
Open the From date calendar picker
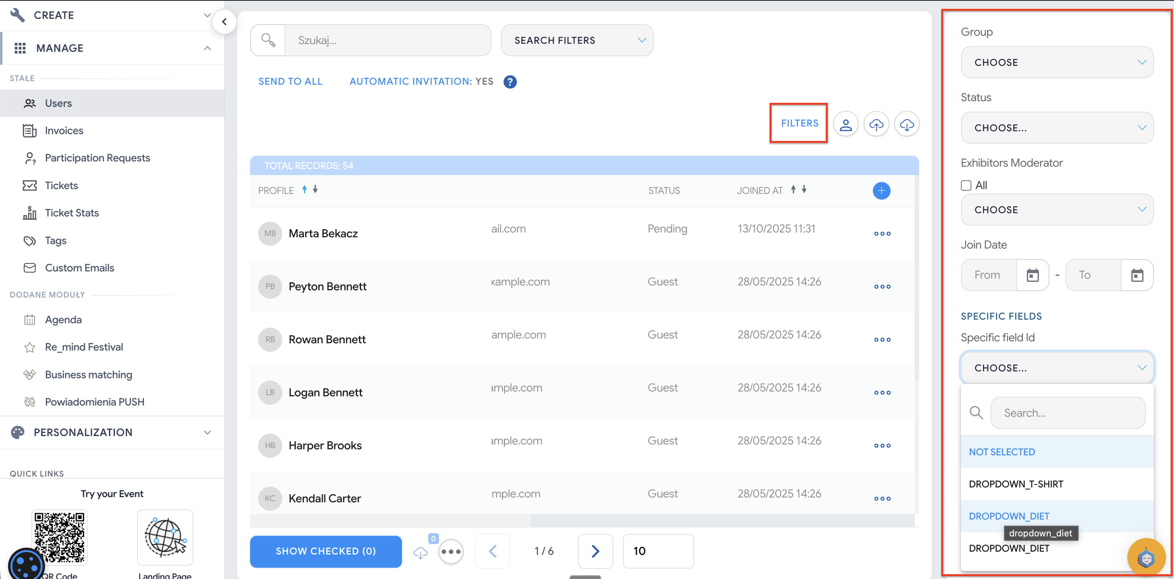click(1032, 275)
